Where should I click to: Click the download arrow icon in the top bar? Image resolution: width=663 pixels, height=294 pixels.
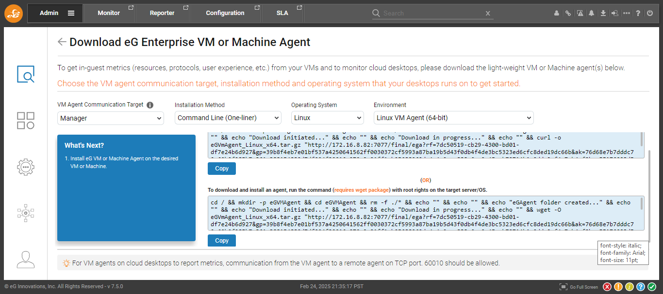pyautogui.click(x=603, y=14)
